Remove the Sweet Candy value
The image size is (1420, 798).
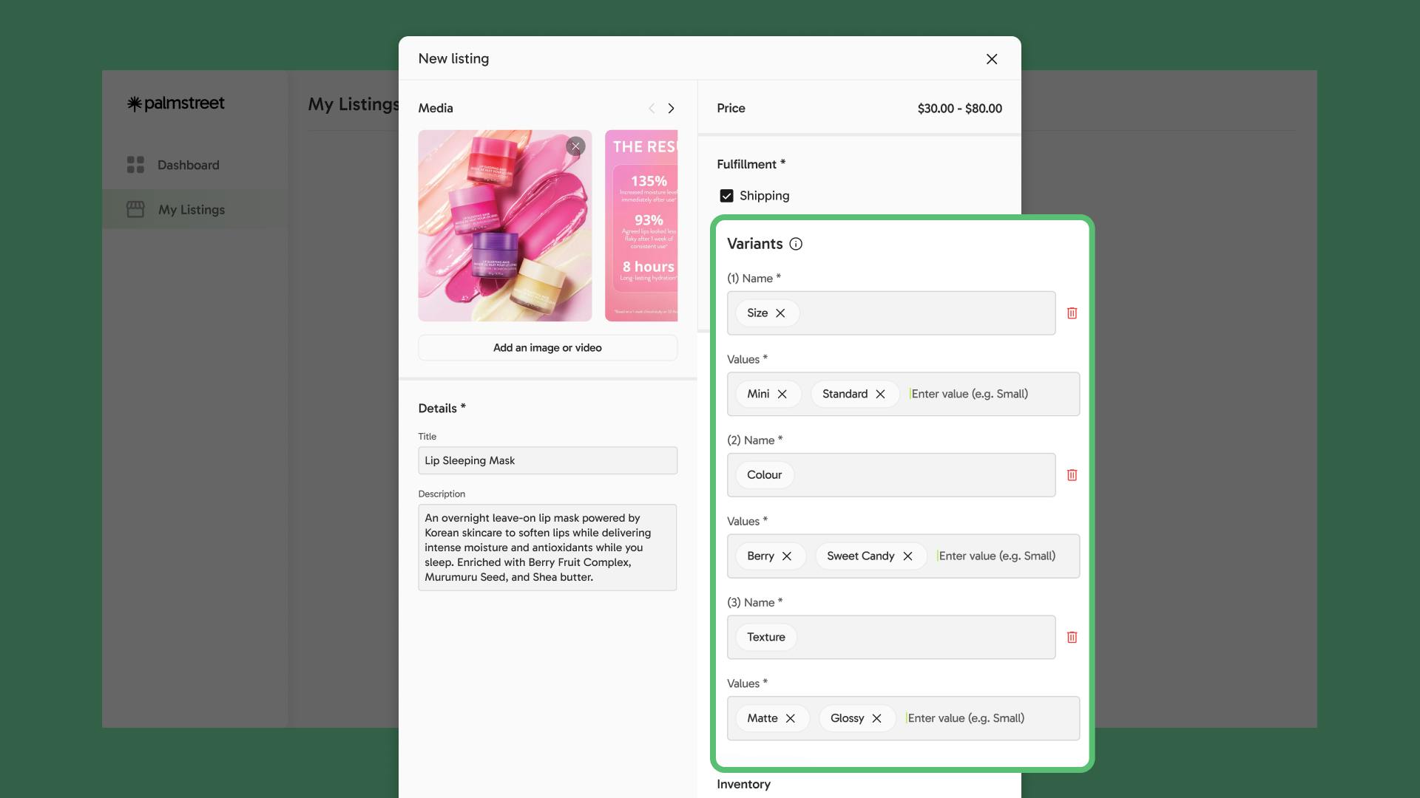coord(907,556)
